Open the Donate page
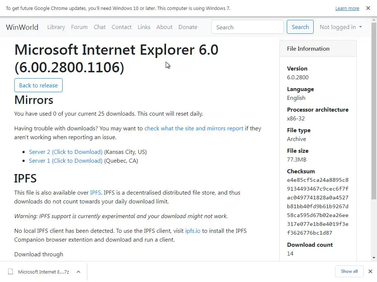The image size is (377, 282). [x=188, y=27]
